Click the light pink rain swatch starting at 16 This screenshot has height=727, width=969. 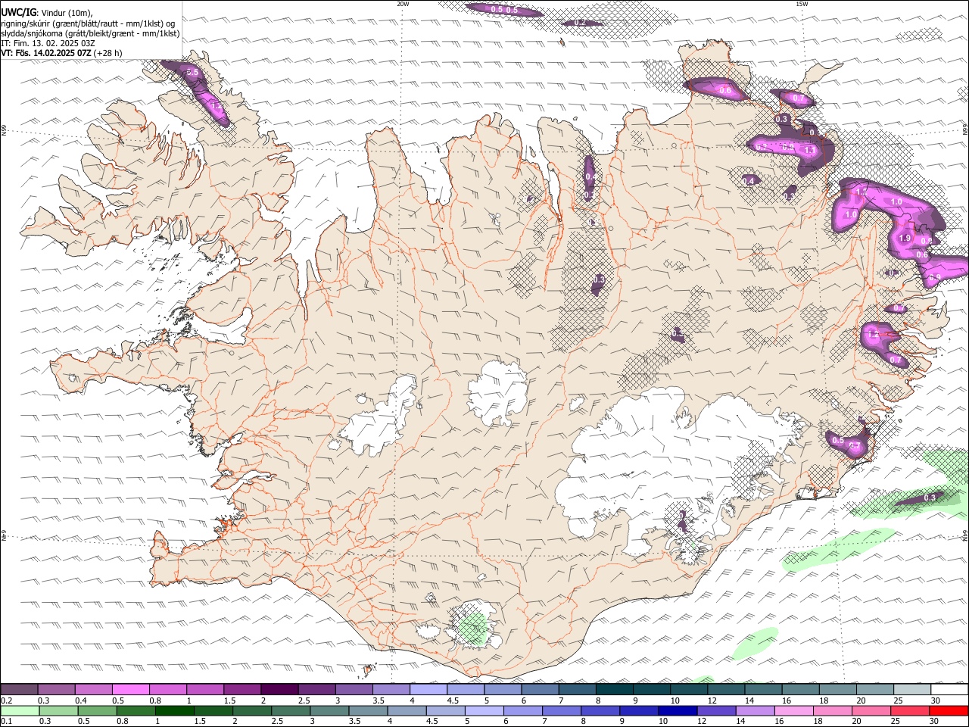tap(793, 710)
